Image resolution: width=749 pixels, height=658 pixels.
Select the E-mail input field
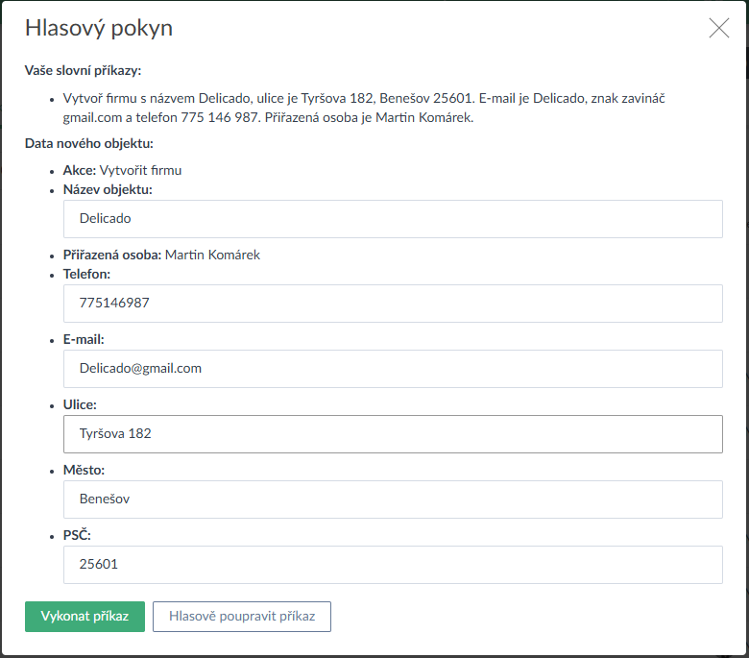tap(392, 369)
